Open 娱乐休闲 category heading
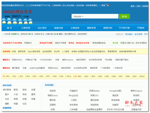The image size is (150, 113). (7, 85)
